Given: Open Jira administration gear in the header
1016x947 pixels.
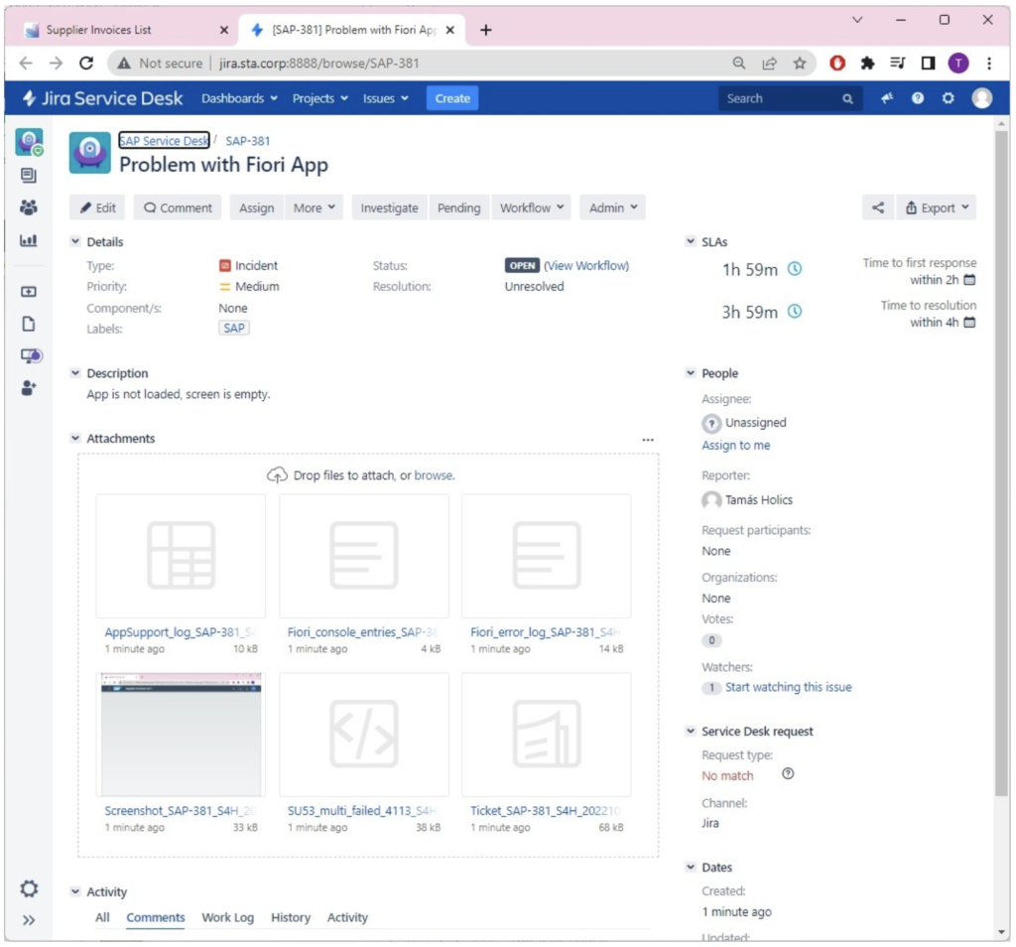Looking at the screenshot, I should coord(948,98).
